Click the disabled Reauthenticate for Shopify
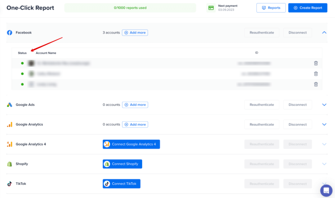335x198 pixels. [262, 164]
